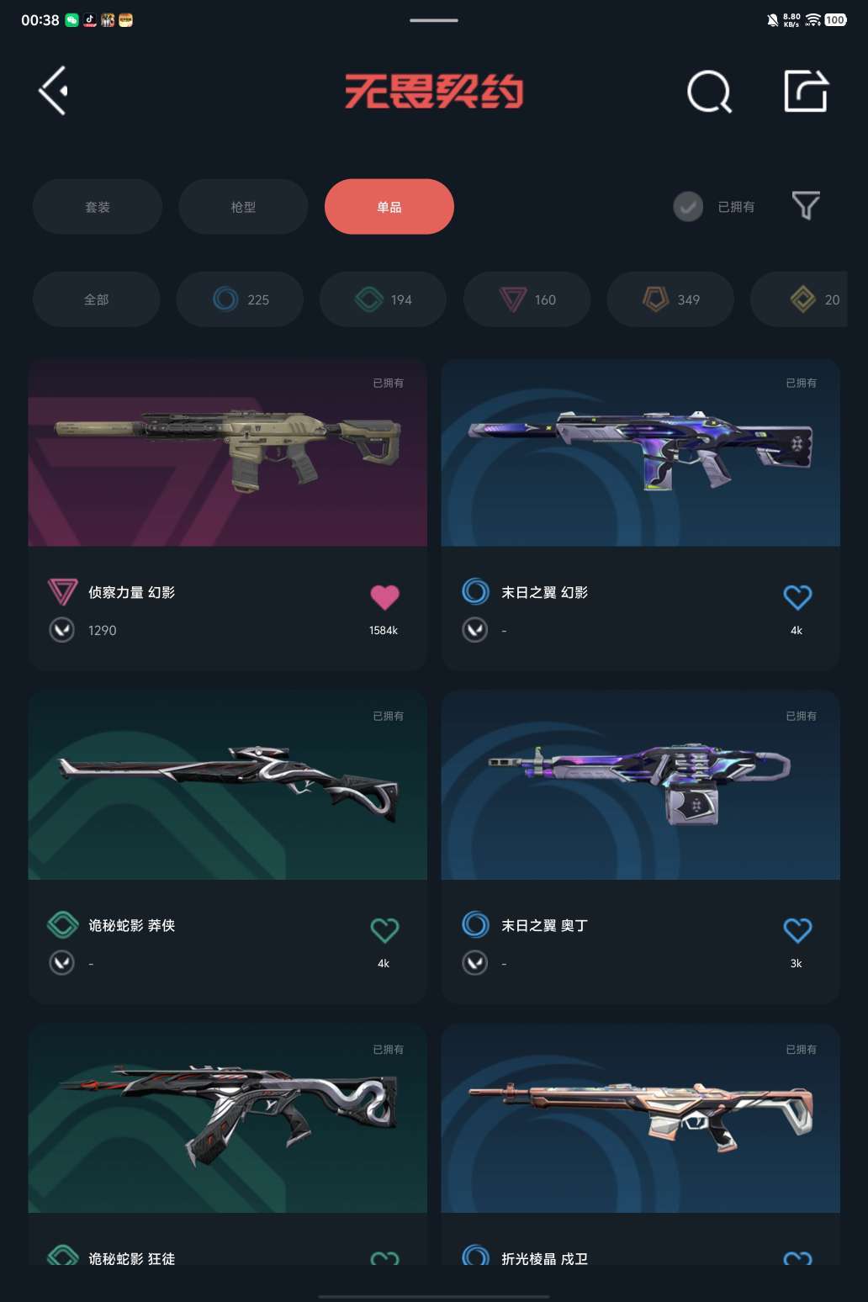Screen dimensions: 868x1302
Task: Select the 单品 tab
Action: coord(389,206)
